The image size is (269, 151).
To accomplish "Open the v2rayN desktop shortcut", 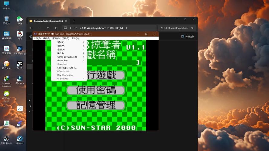I will pyautogui.click(x=20, y=140).
